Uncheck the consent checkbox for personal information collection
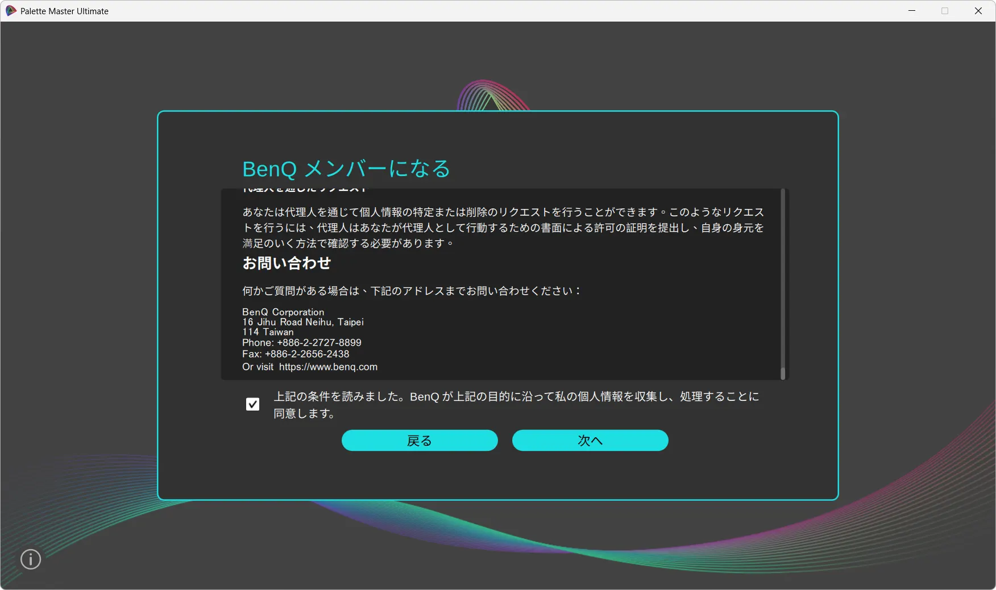 tap(252, 404)
